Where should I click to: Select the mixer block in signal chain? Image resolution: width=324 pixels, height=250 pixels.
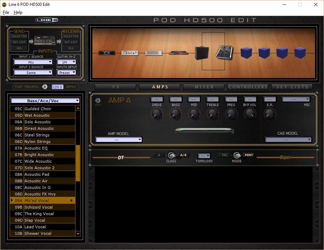click(x=224, y=52)
